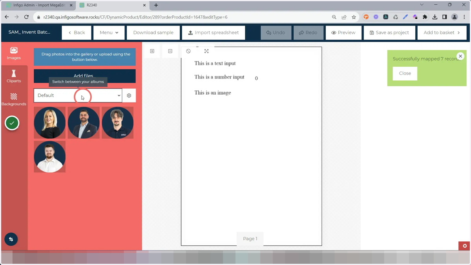This screenshot has height=265, width=471.
Task: Close the R2340 browser tab
Action: point(144,5)
